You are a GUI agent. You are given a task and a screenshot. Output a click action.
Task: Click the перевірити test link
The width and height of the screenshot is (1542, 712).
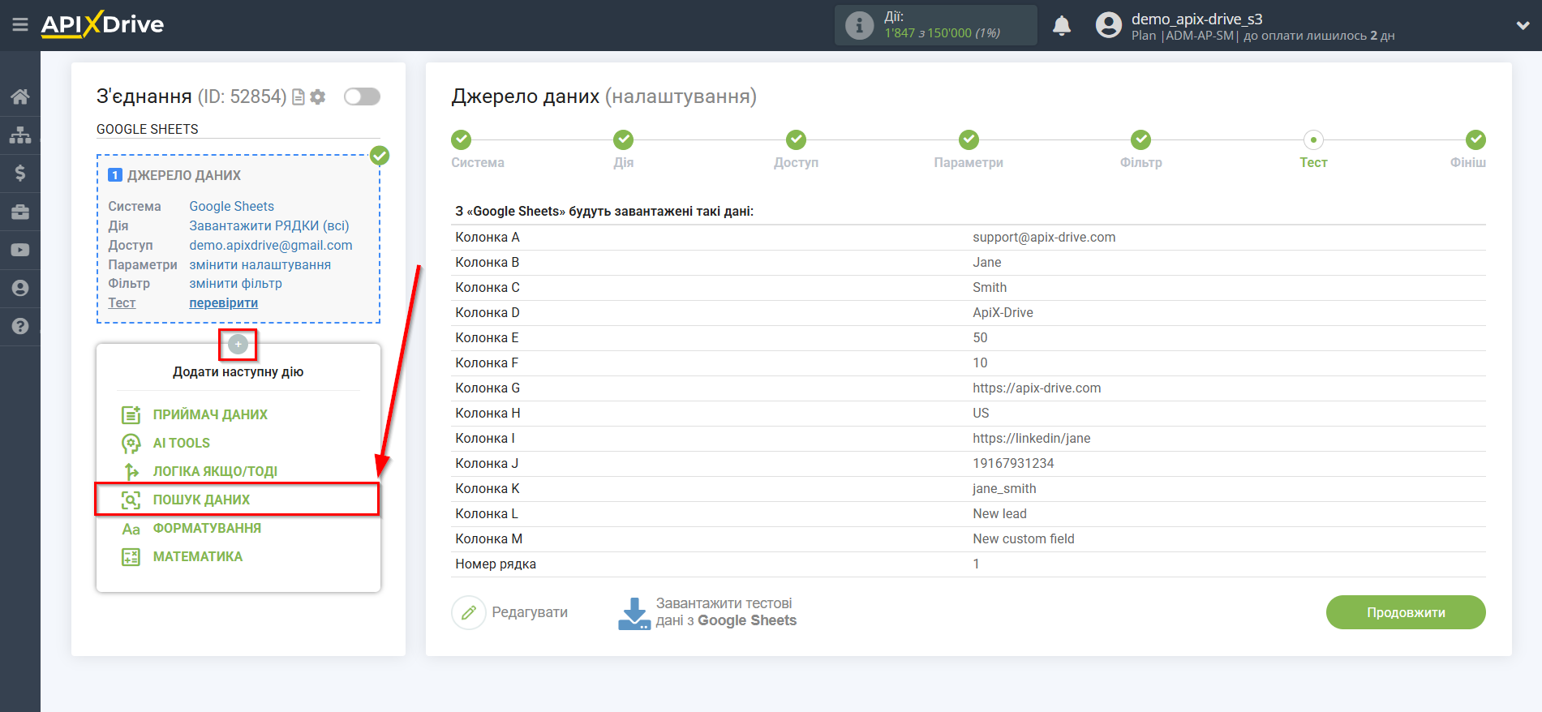pos(223,302)
